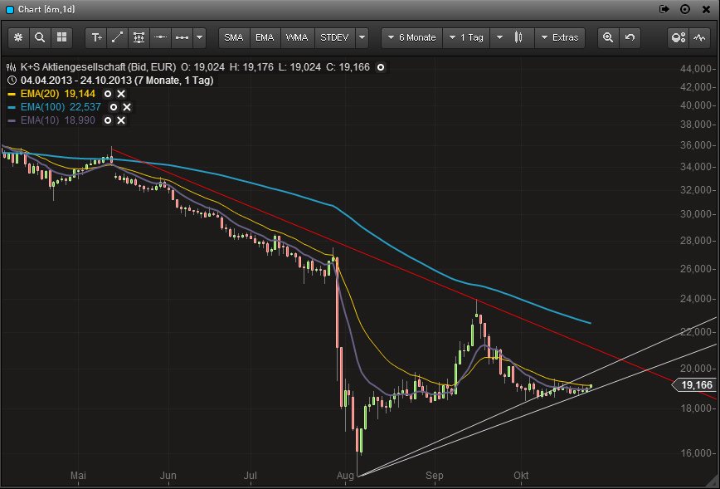Remove the EMA(100) indicator

click(127, 107)
